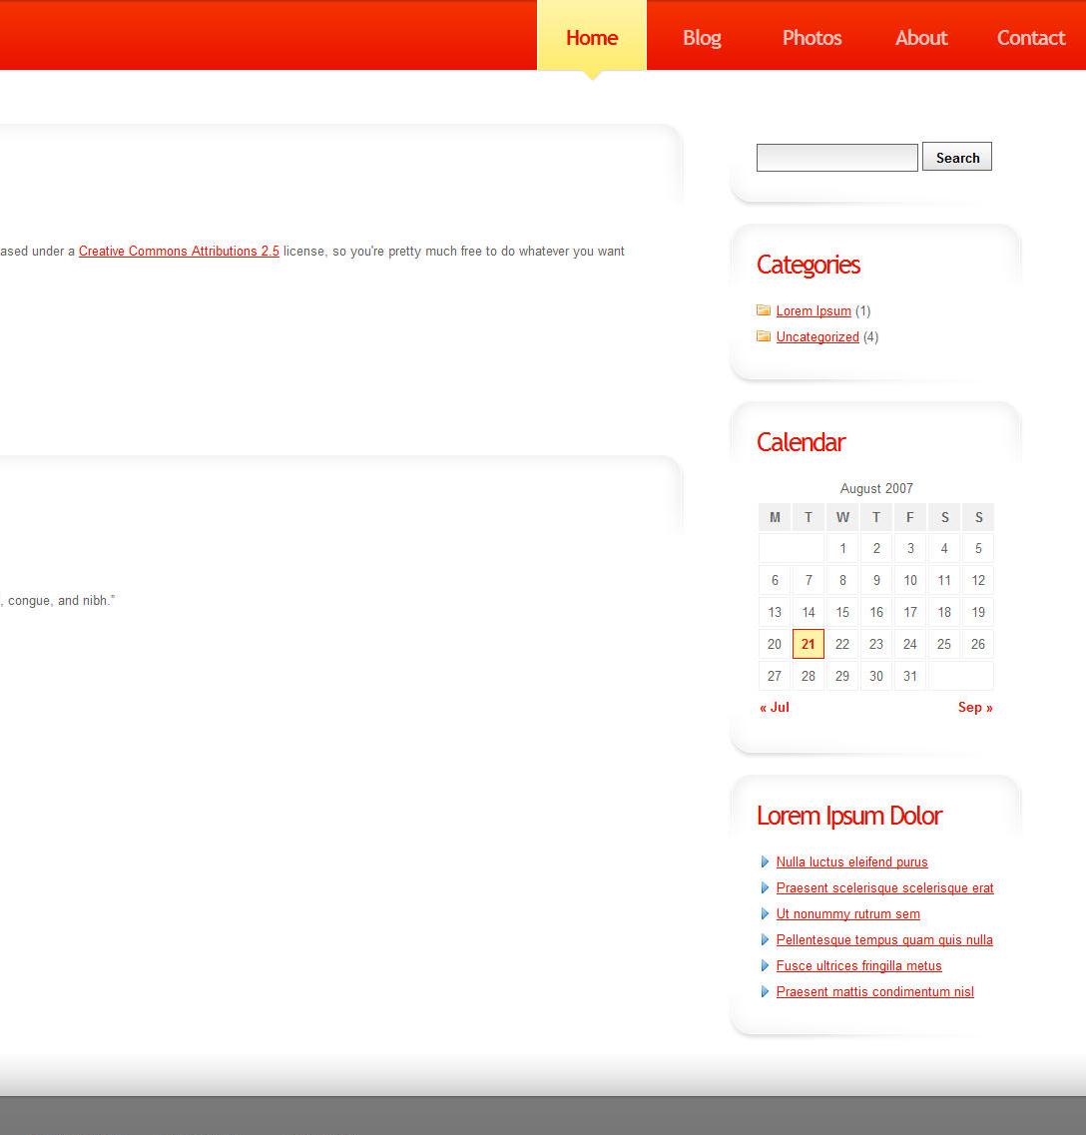Click calendar day 31
This screenshot has width=1086, height=1135.
pyautogui.click(x=910, y=676)
